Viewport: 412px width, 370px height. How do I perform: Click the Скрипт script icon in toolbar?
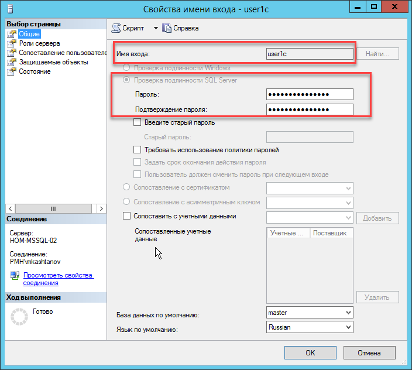(x=116, y=28)
